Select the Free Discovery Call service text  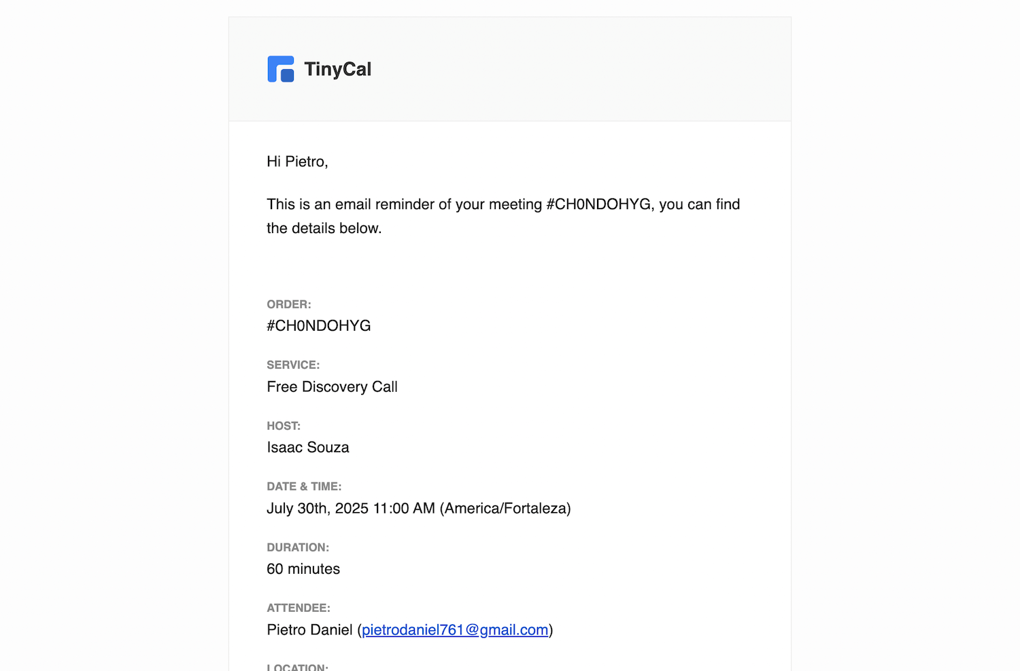coord(332,387)
